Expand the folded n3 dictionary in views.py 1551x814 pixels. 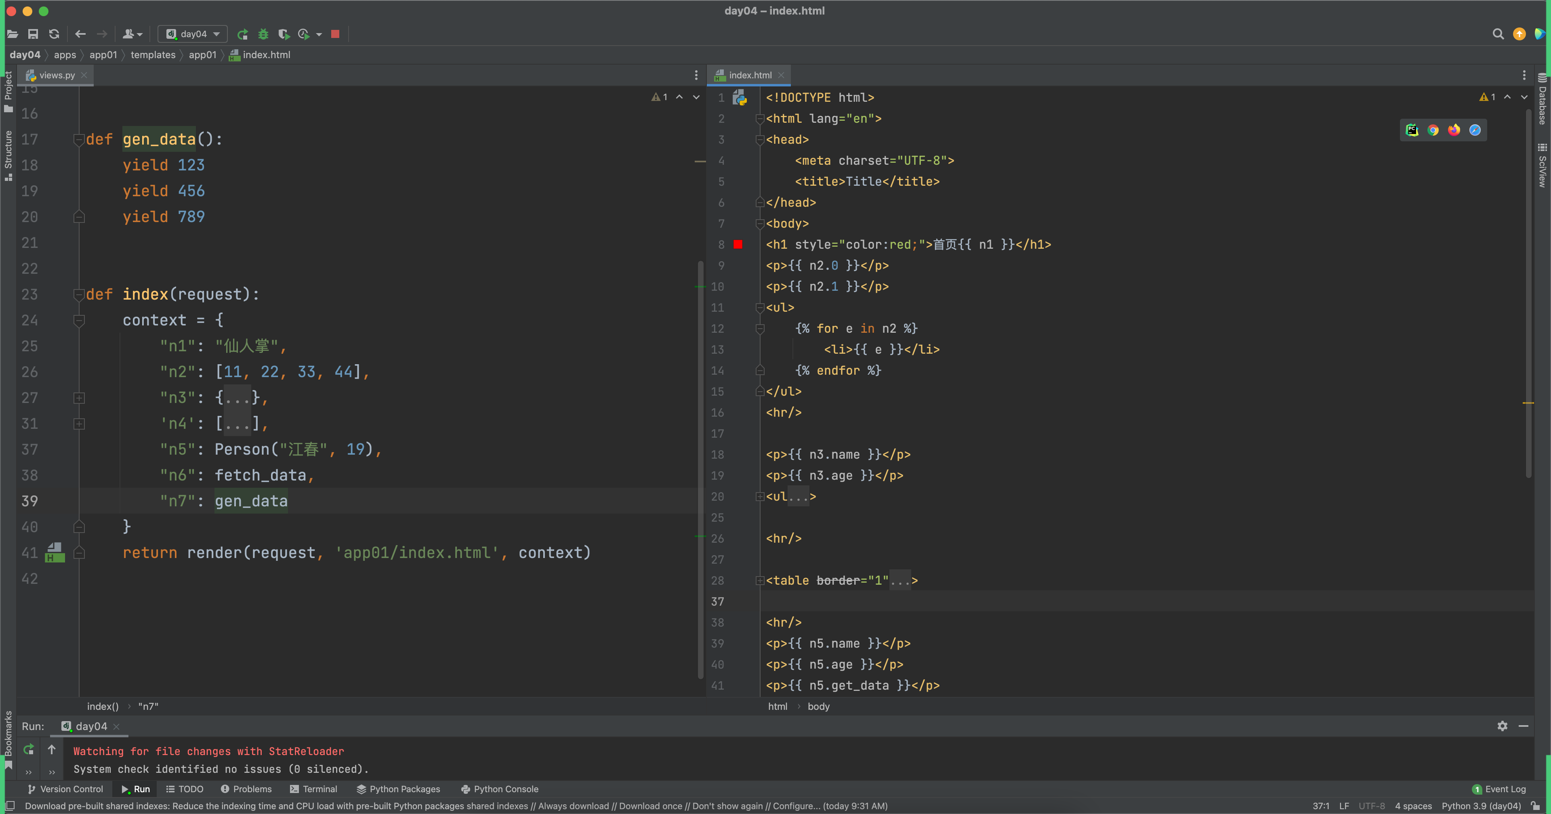79,398
